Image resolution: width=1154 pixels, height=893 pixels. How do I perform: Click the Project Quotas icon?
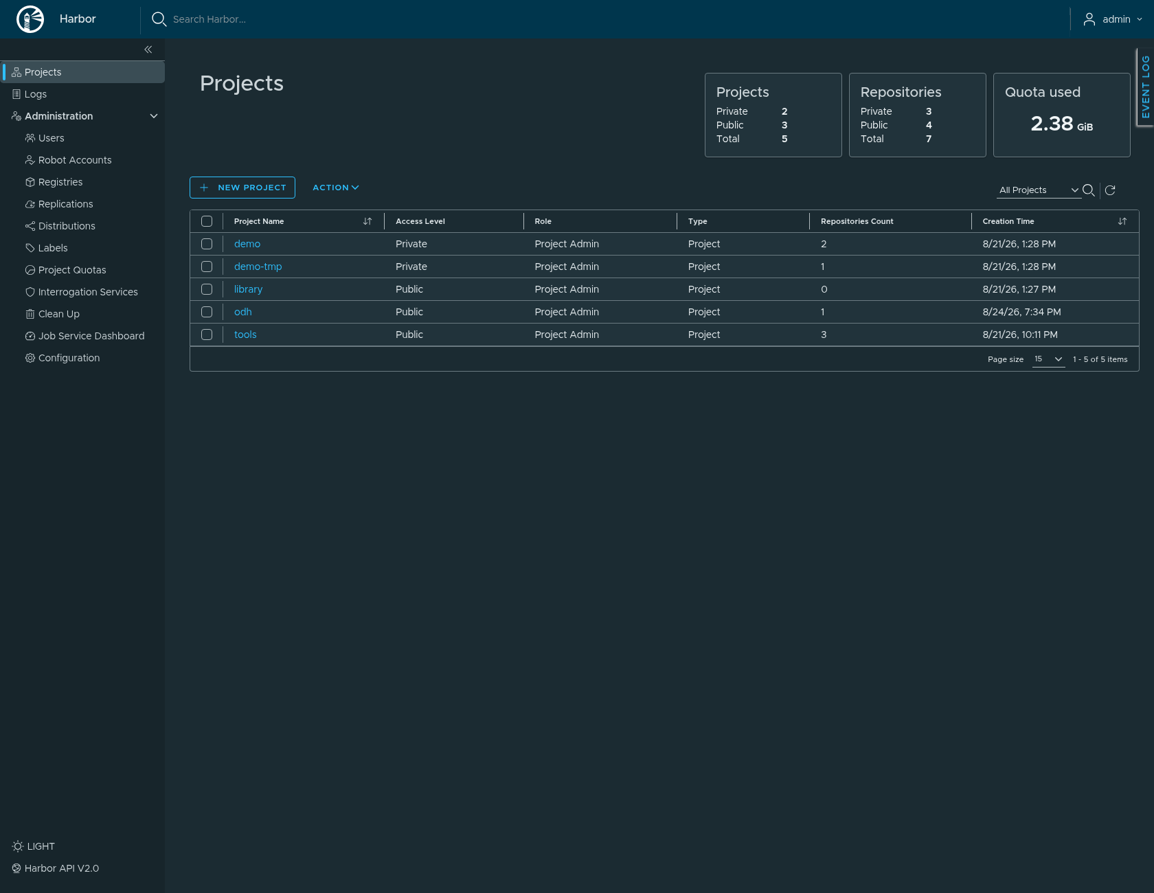[30, 270]
